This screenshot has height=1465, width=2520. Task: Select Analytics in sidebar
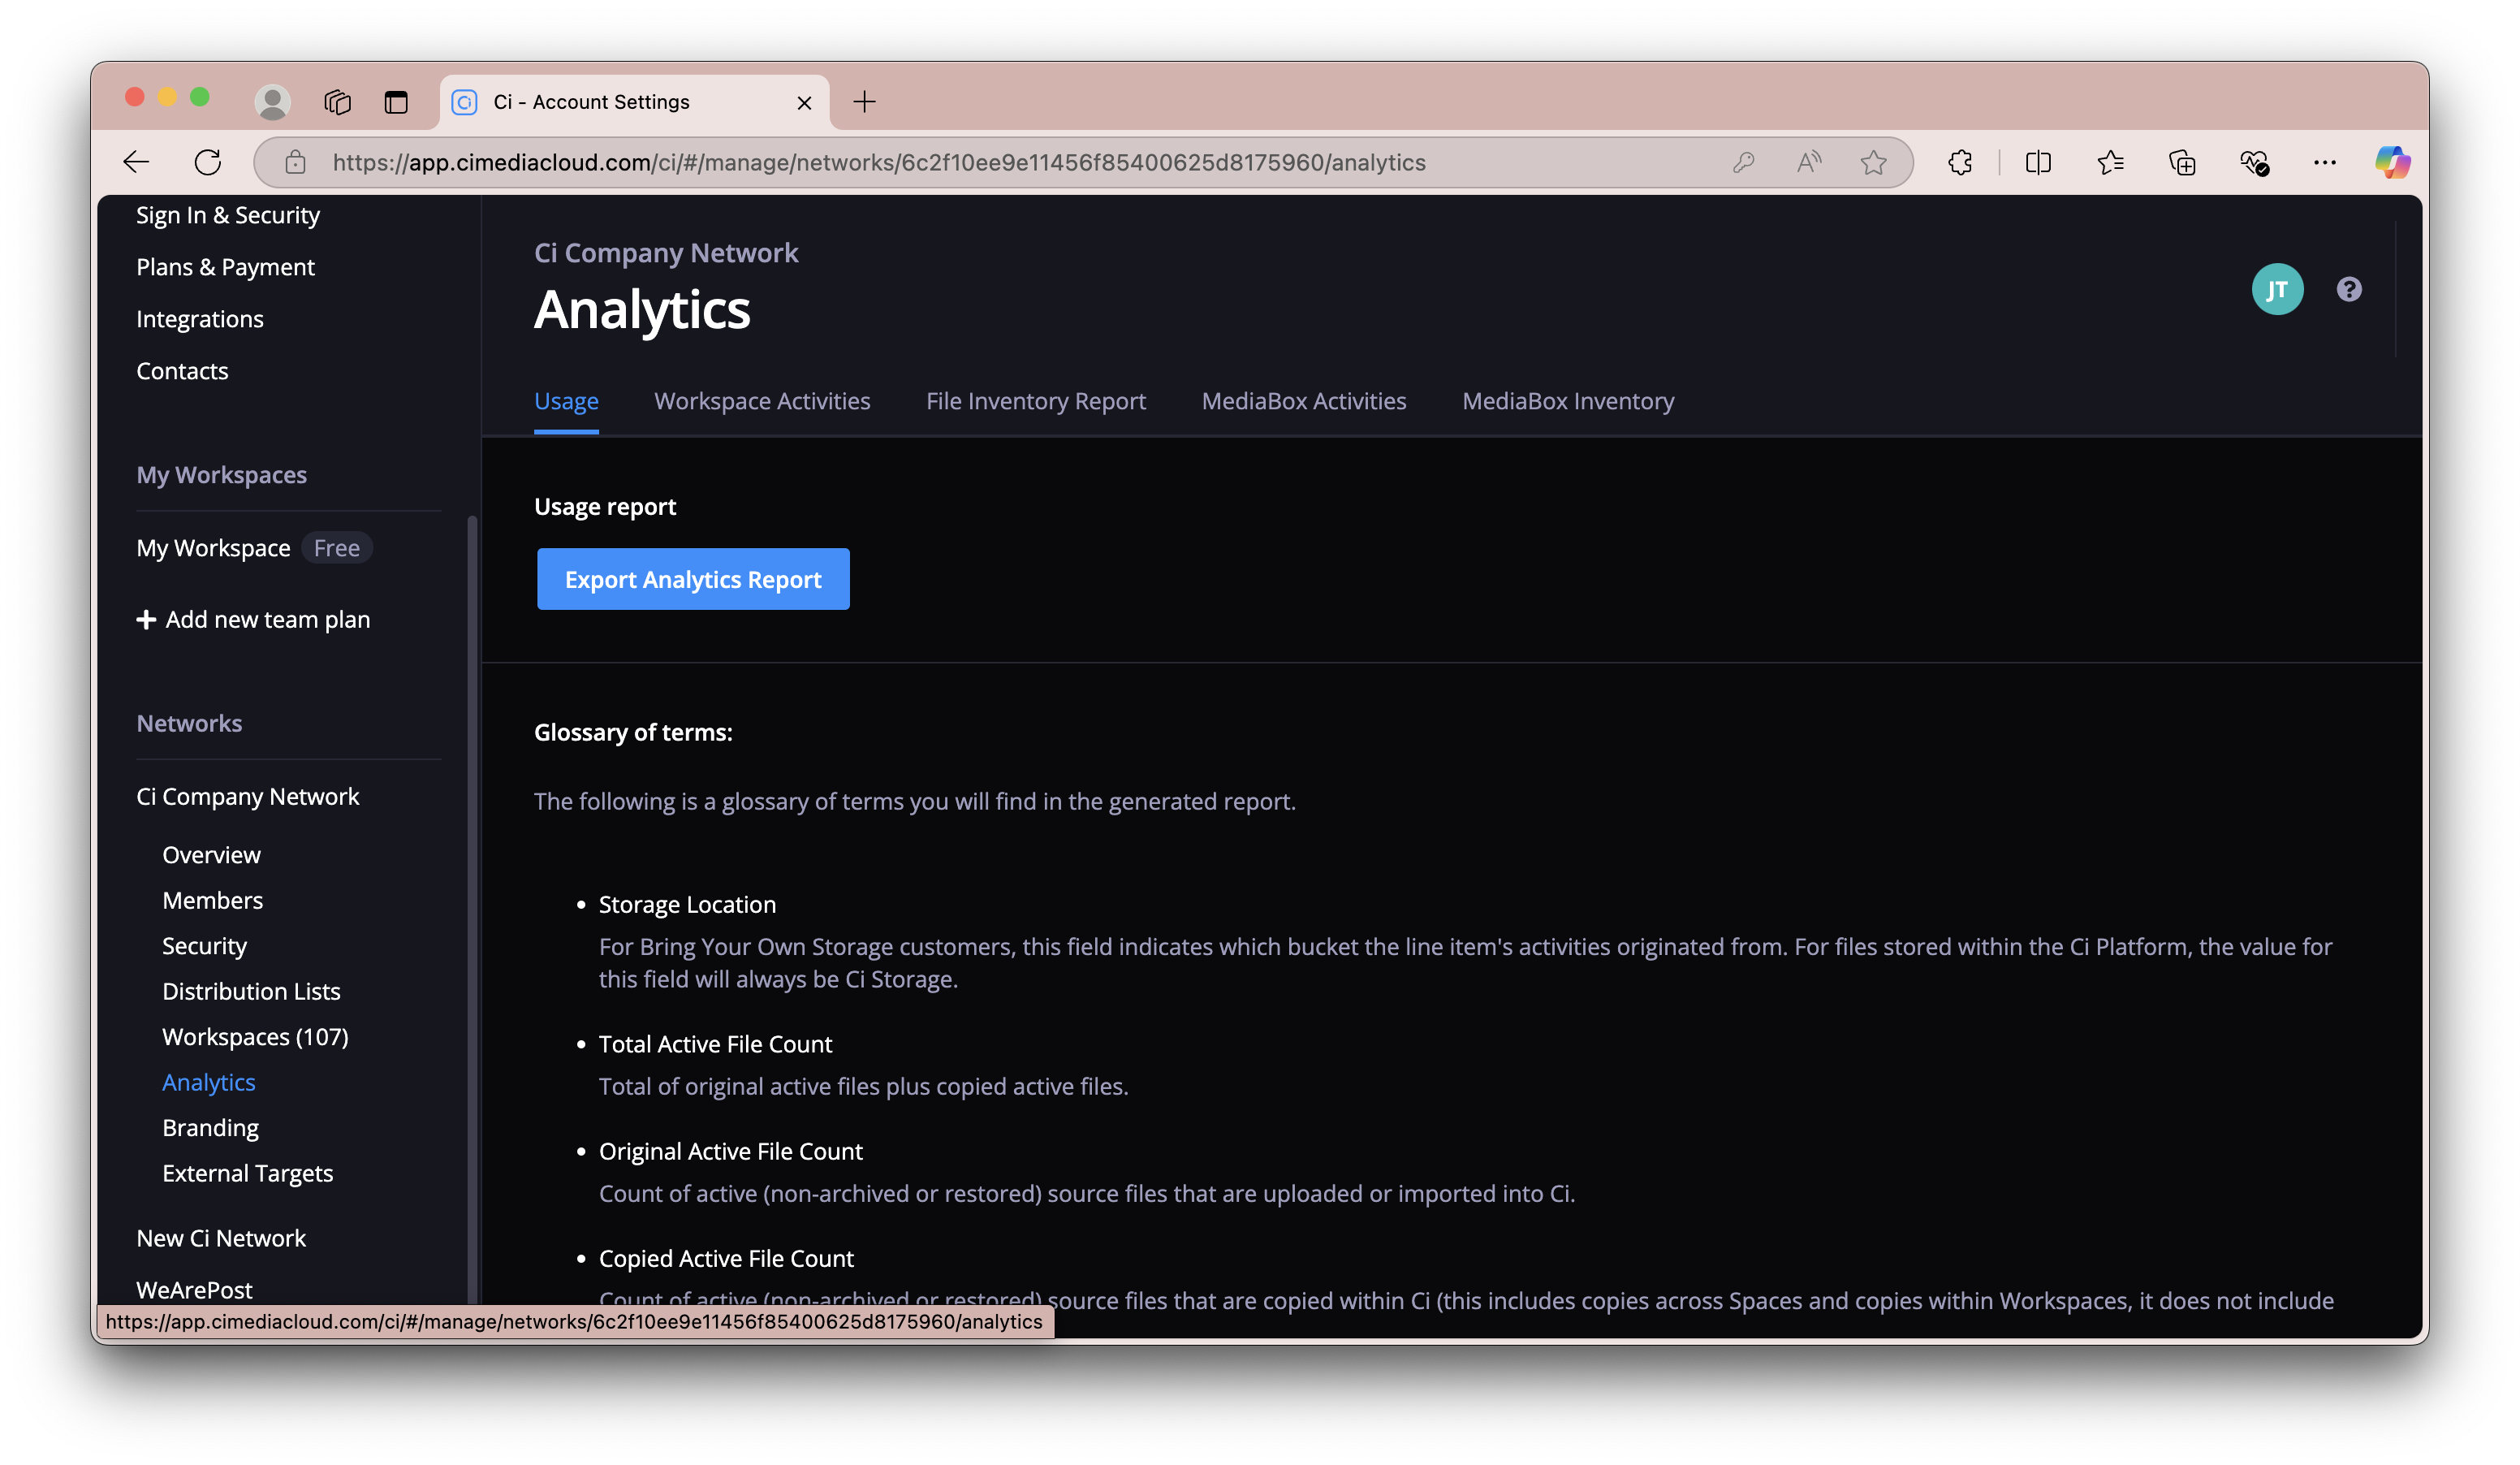coord(209,1082)
